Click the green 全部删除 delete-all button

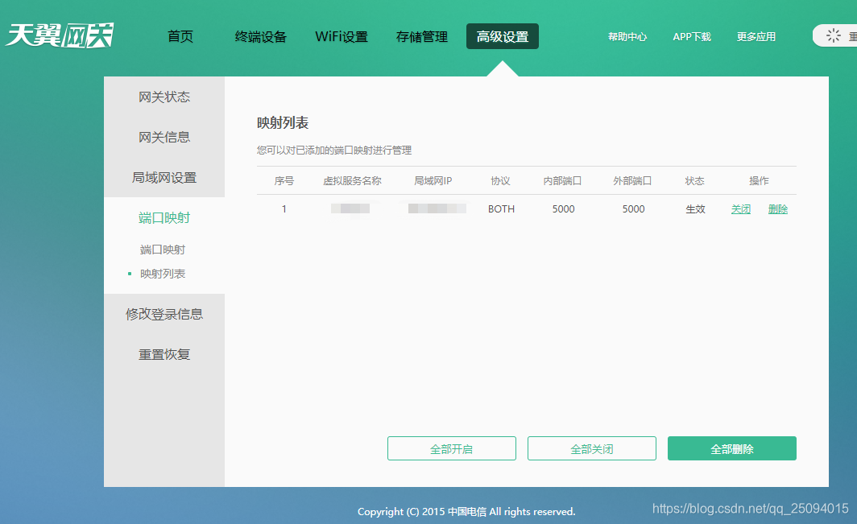(x=731, y=448)
